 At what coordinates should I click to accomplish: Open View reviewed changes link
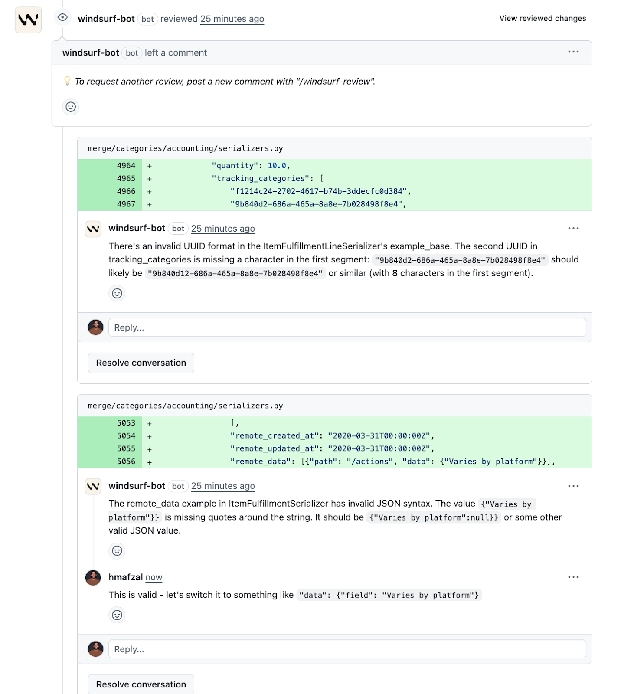pos(542,18)
